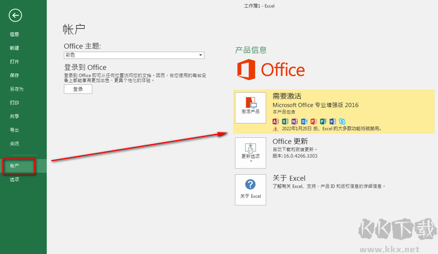Click the version text 16.0.4266.1003
Screen dimensions: 438x254
pos(300,156)
